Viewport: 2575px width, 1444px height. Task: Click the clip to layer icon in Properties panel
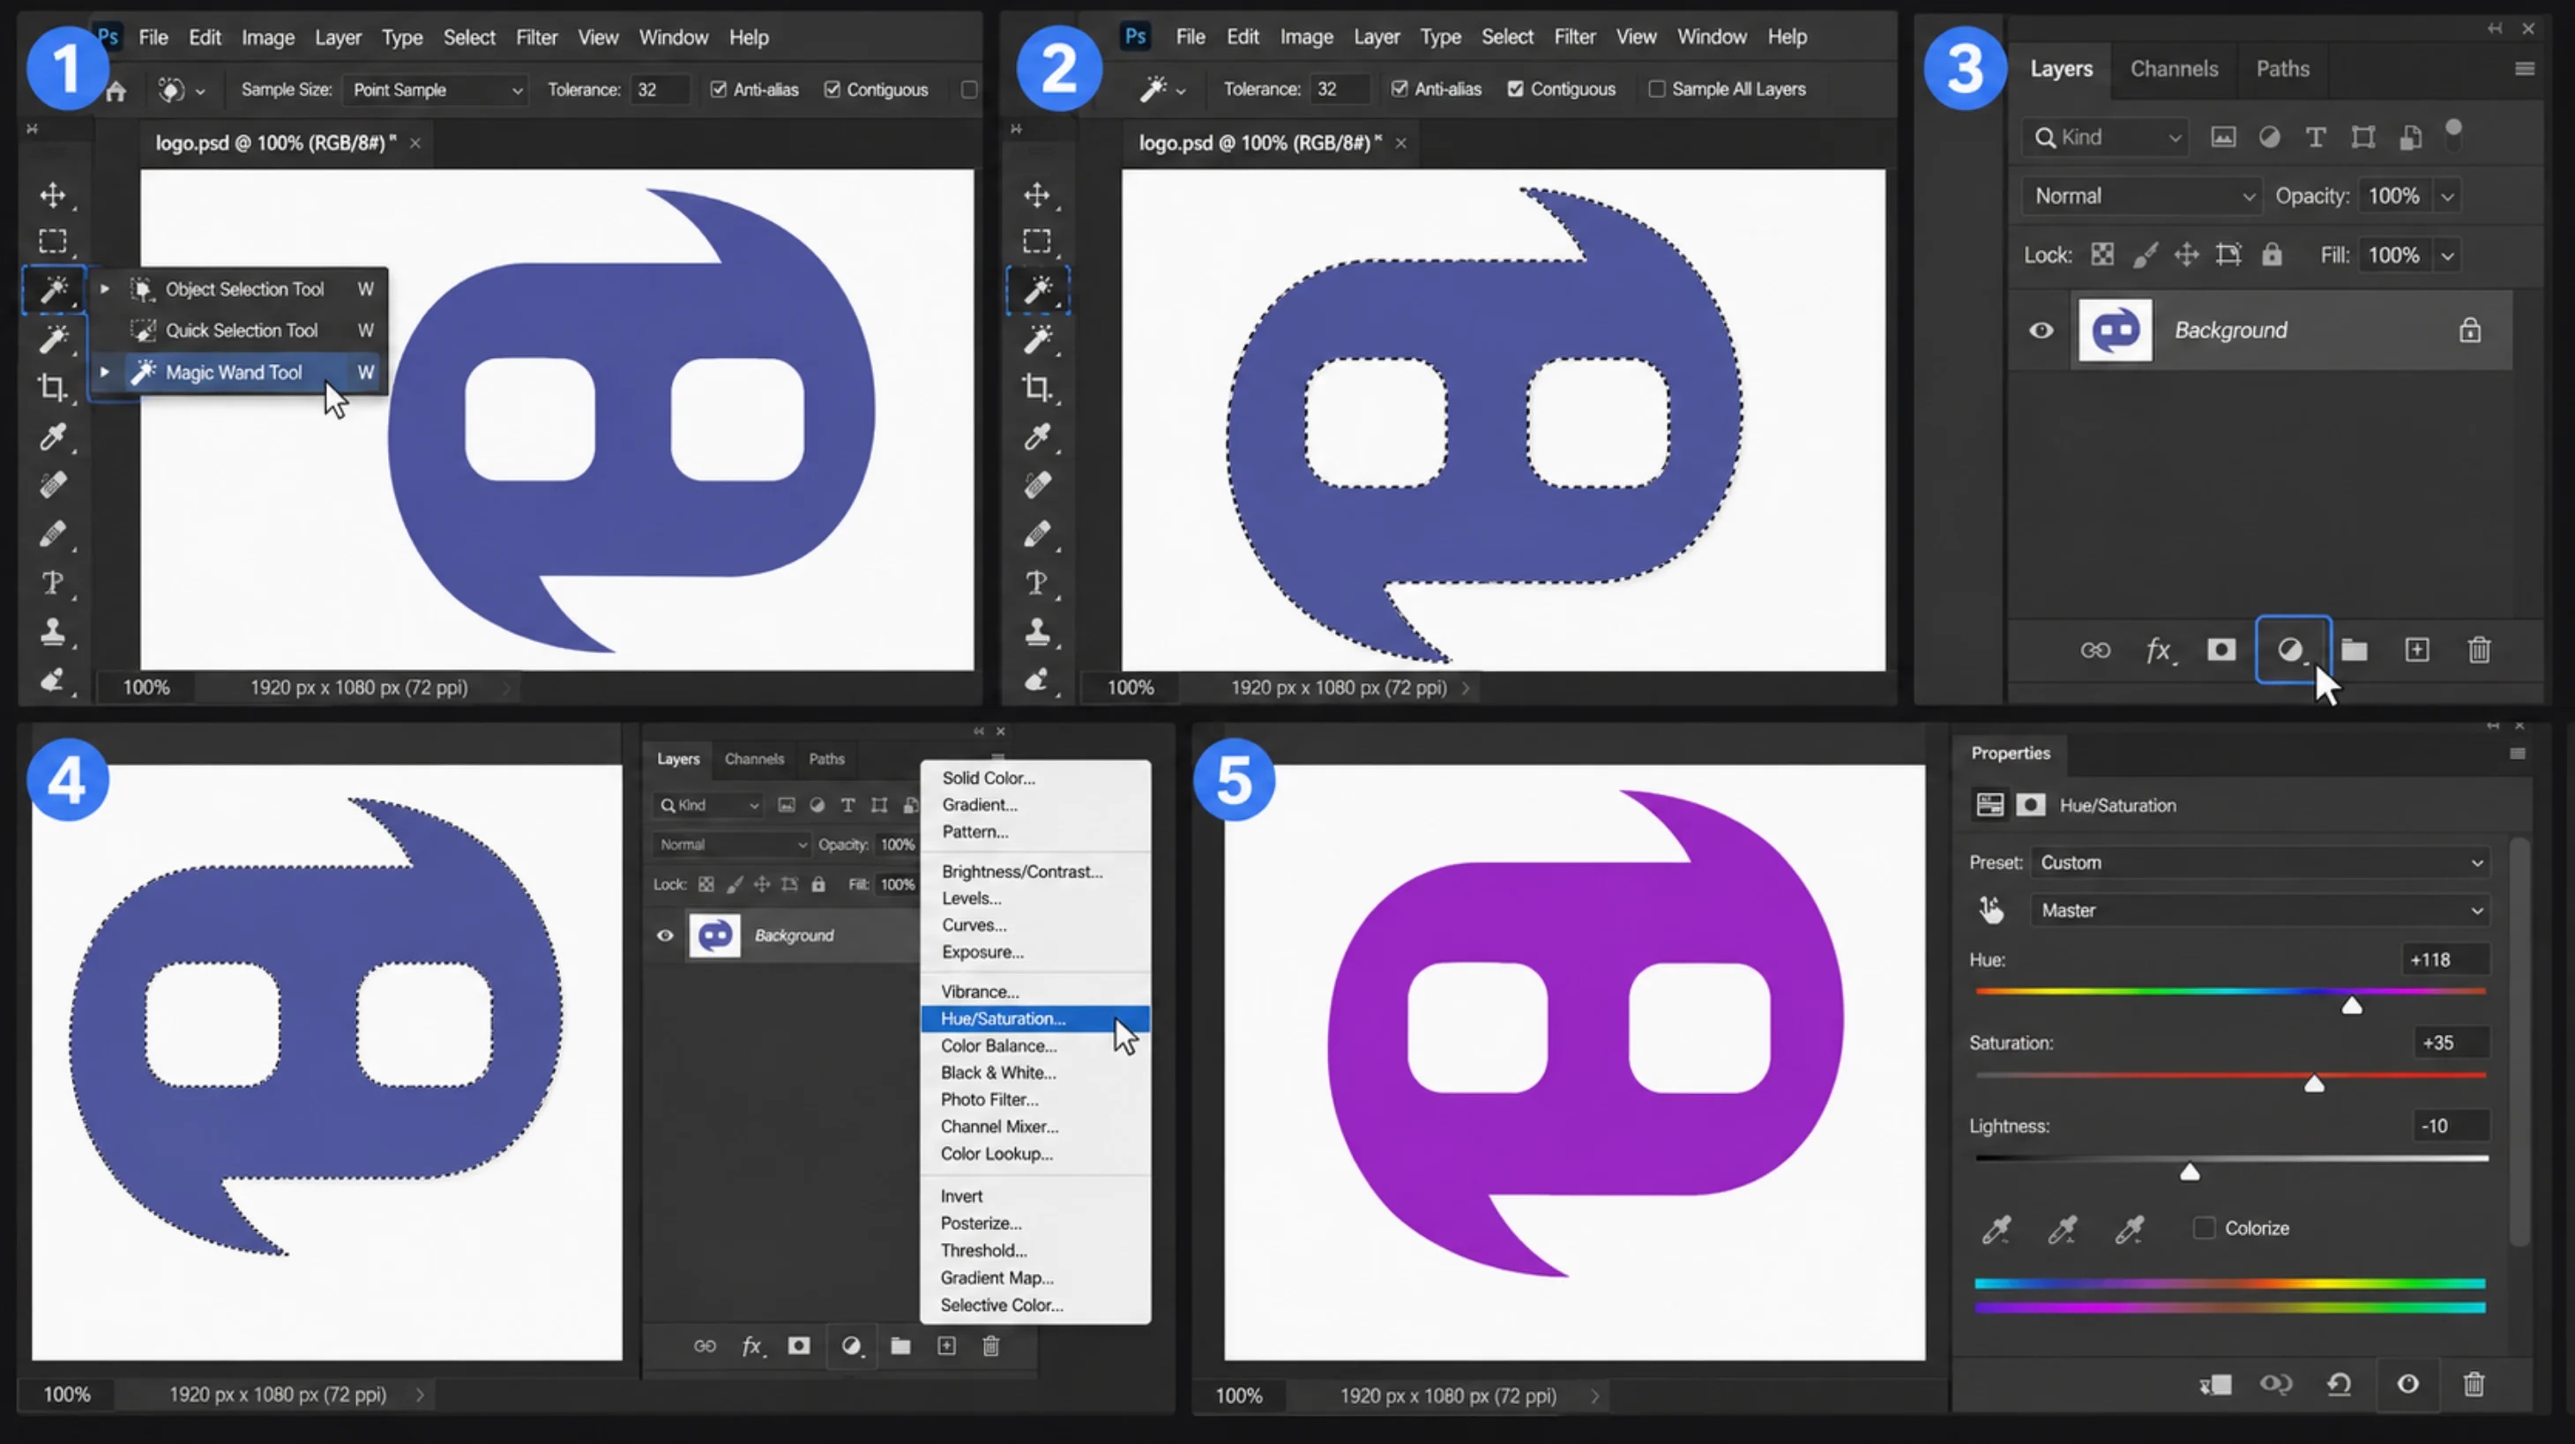tap(2215, 1384)
